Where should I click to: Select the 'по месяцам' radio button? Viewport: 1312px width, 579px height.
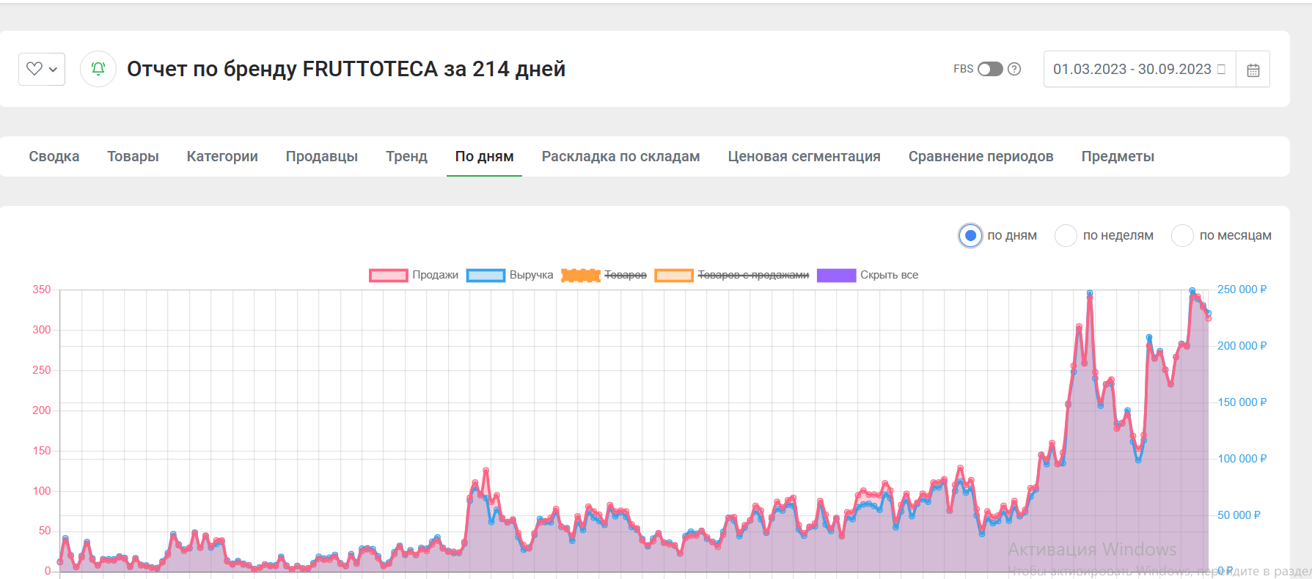point(1182,236)
